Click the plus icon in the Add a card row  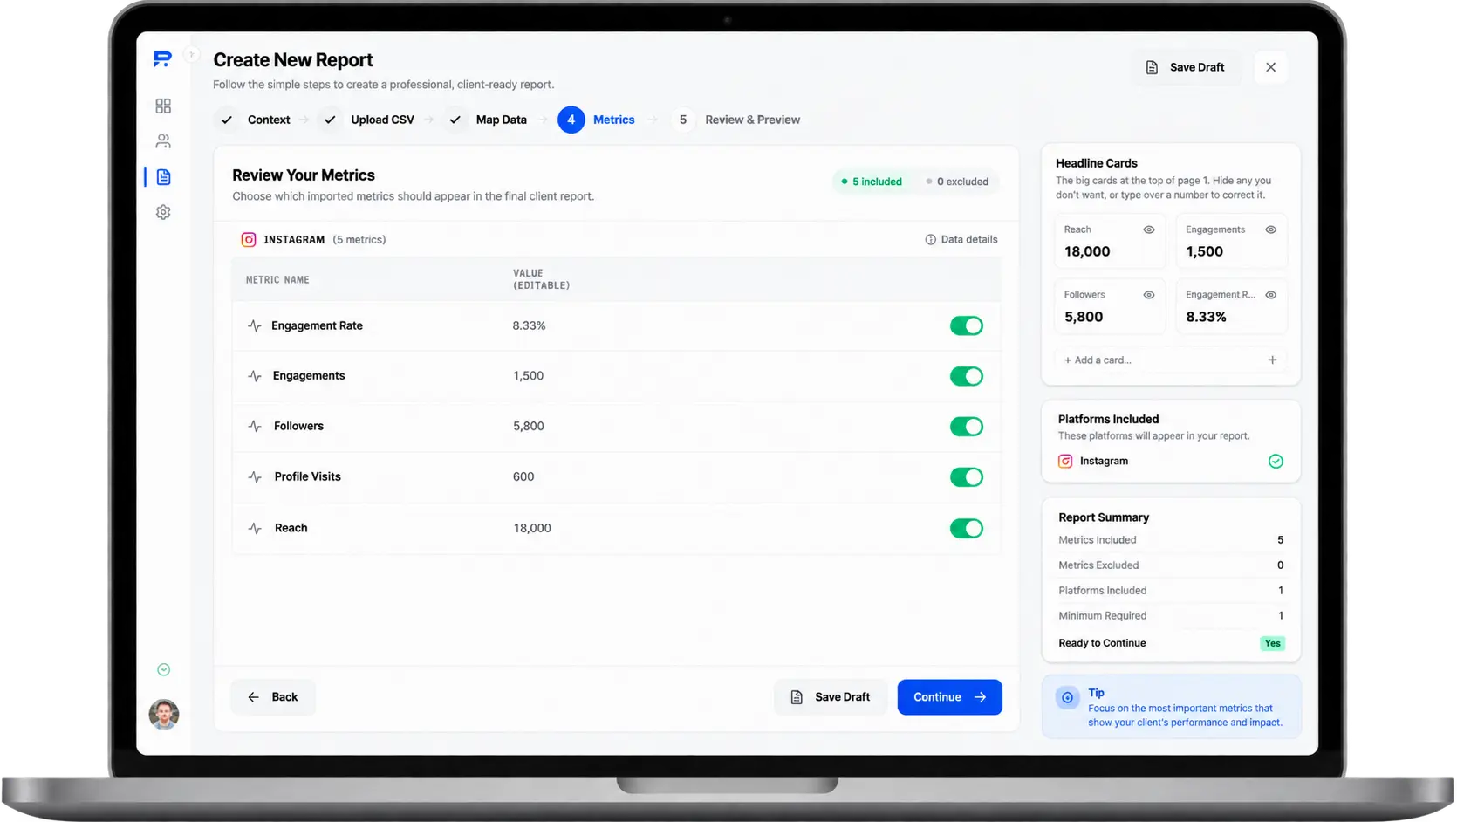click(1272, 360)
